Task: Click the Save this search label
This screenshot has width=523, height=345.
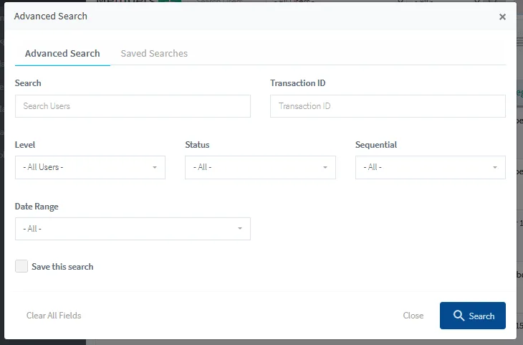Action: coord(62,267)
